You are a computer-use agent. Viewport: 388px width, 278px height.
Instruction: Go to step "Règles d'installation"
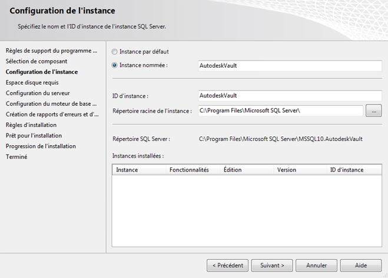tap(31, 125)
